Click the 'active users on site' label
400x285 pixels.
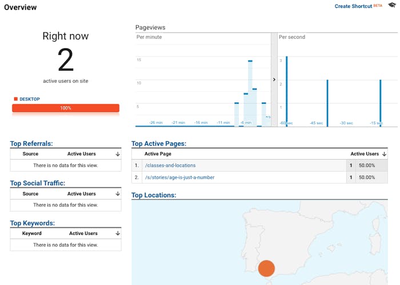[x=66, y=81]
